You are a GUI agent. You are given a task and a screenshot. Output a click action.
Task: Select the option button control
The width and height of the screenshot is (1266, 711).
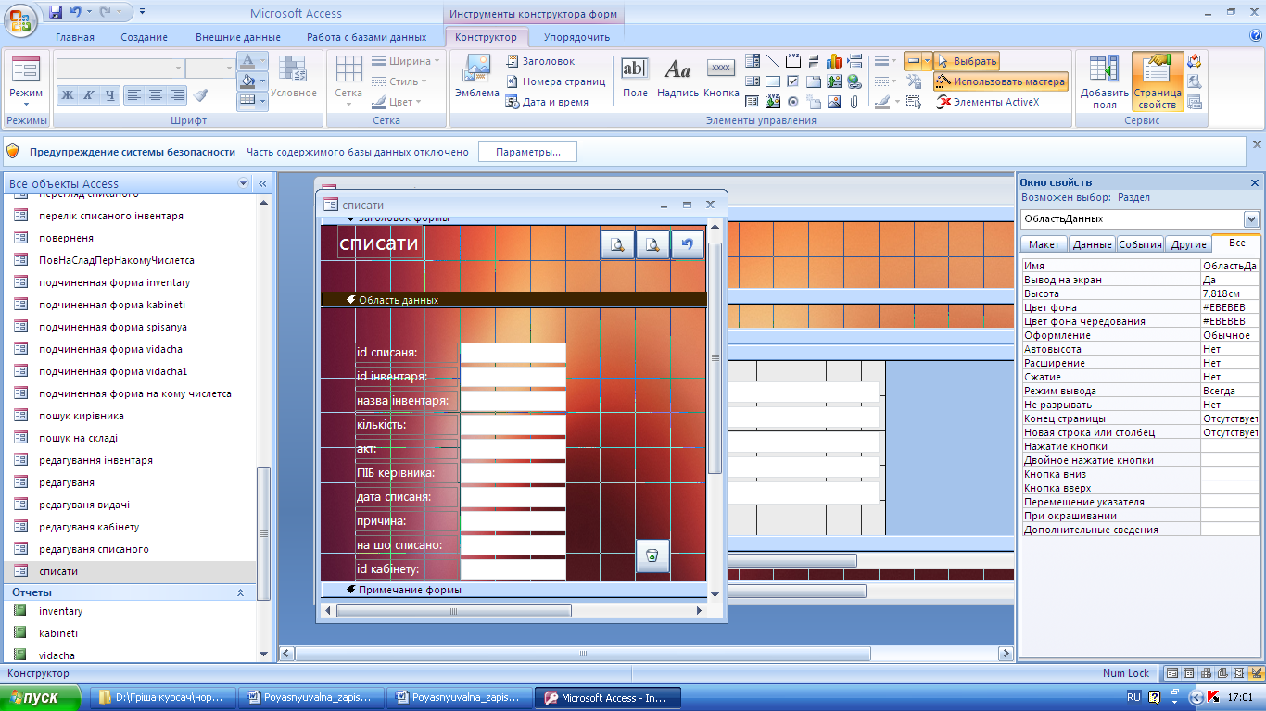[x=793, y=102]
